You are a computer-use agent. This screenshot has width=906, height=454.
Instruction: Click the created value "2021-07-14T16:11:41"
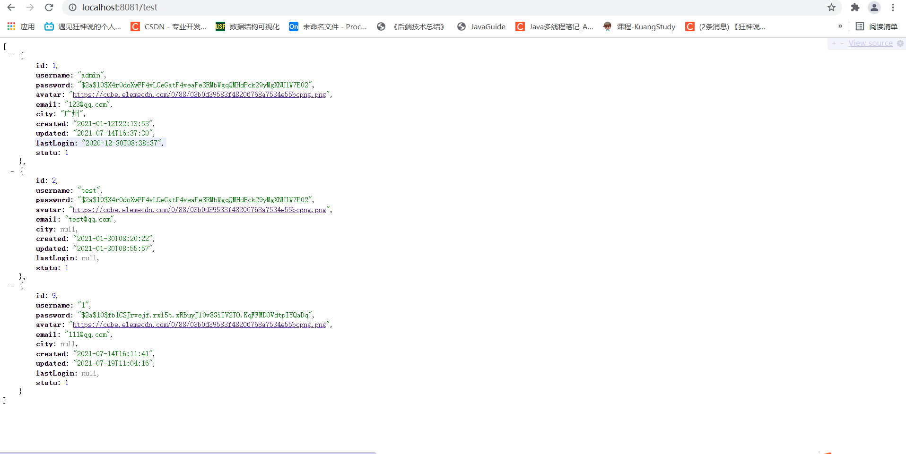coord(113,354)
